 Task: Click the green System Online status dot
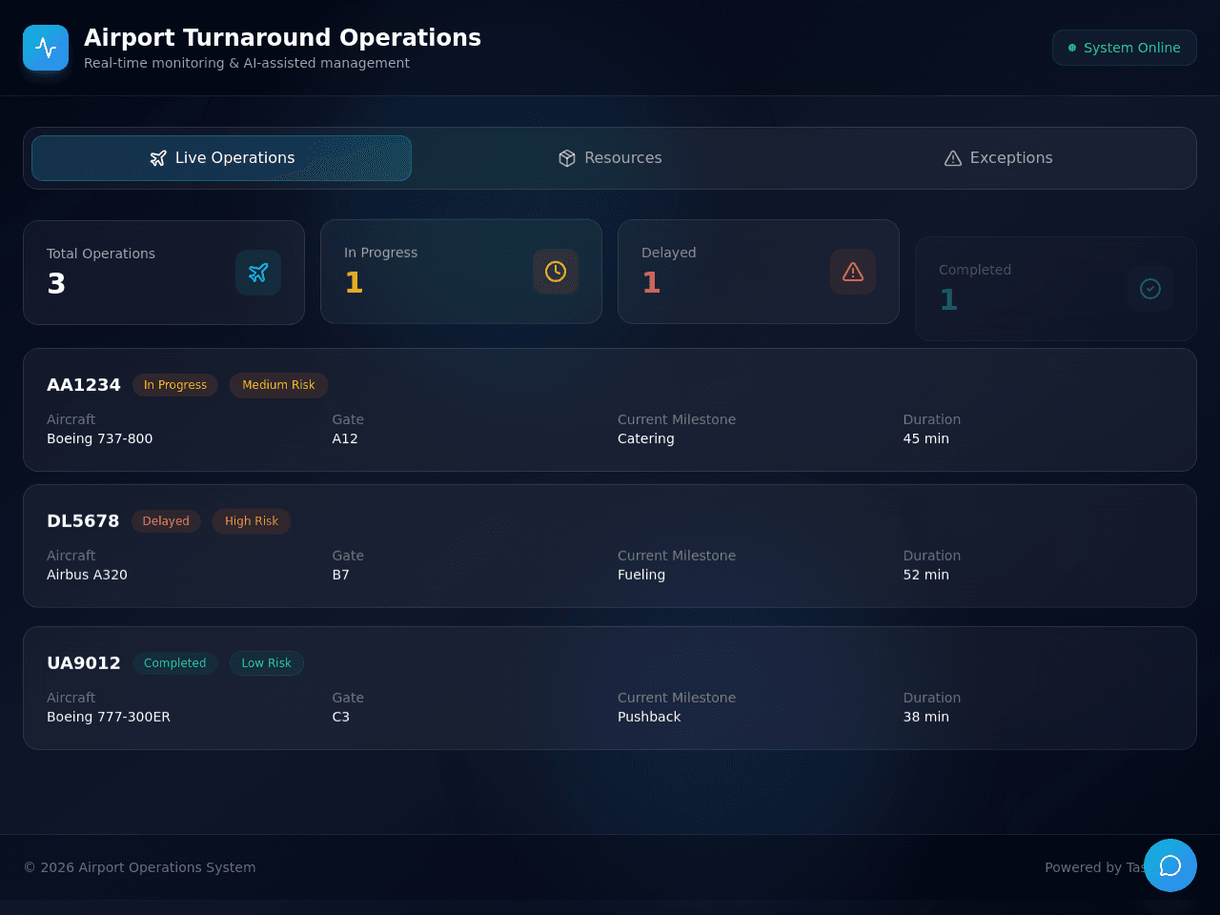coord(1072,48)
